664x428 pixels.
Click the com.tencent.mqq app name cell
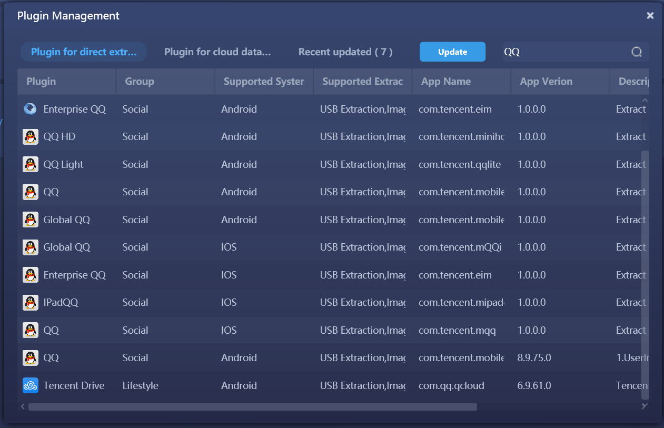457,330
